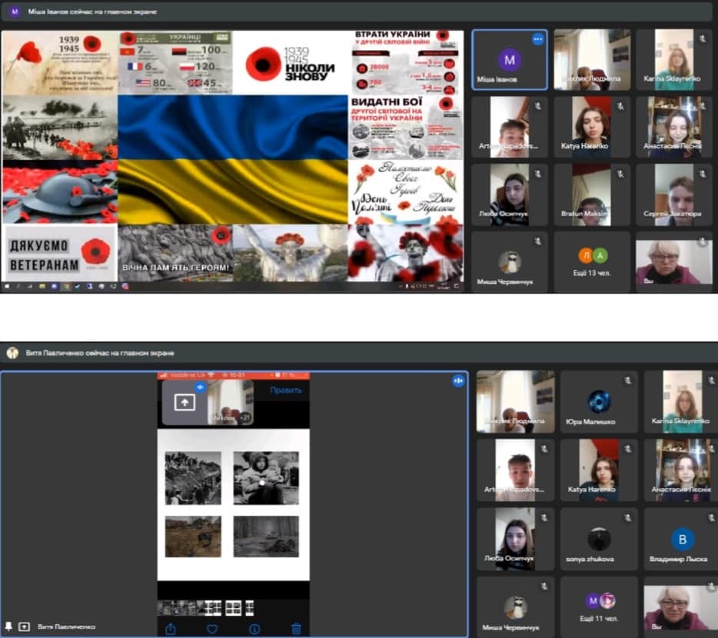Tap the trash delete icon in phone toolbar
Viewport: 718px width, 638px height.
click(296, 629)
